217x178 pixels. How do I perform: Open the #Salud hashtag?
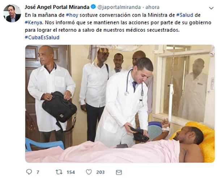[185, 15]
